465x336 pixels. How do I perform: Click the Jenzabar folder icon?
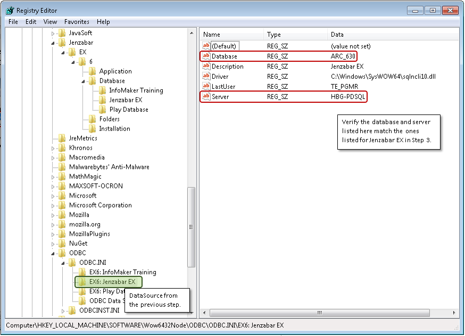click(62, 43)
